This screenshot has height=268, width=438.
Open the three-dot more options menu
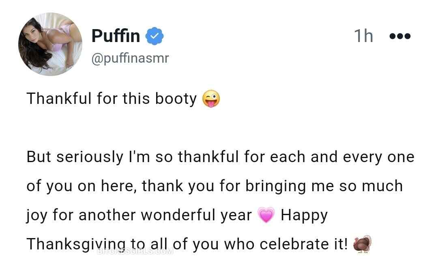pyautogui.click(x=400, y=36)
